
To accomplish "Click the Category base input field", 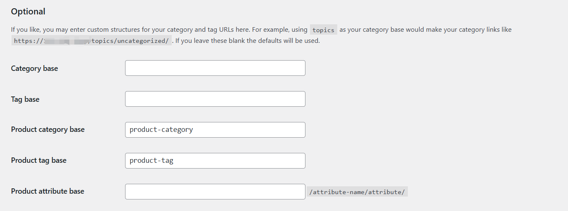I will (x=215, y=68).
